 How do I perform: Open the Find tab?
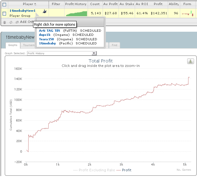click(114, 45)
